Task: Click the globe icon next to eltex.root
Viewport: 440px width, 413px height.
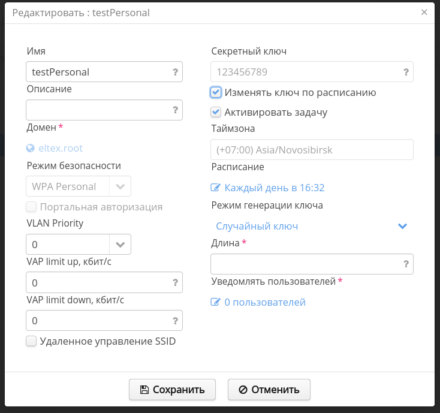Action: click(31, 148)
